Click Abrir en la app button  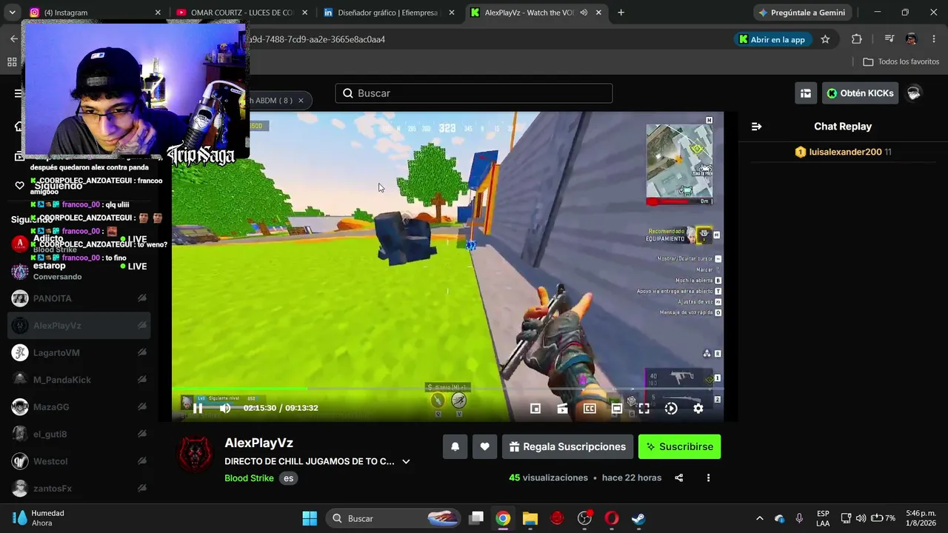pos(772,39)
